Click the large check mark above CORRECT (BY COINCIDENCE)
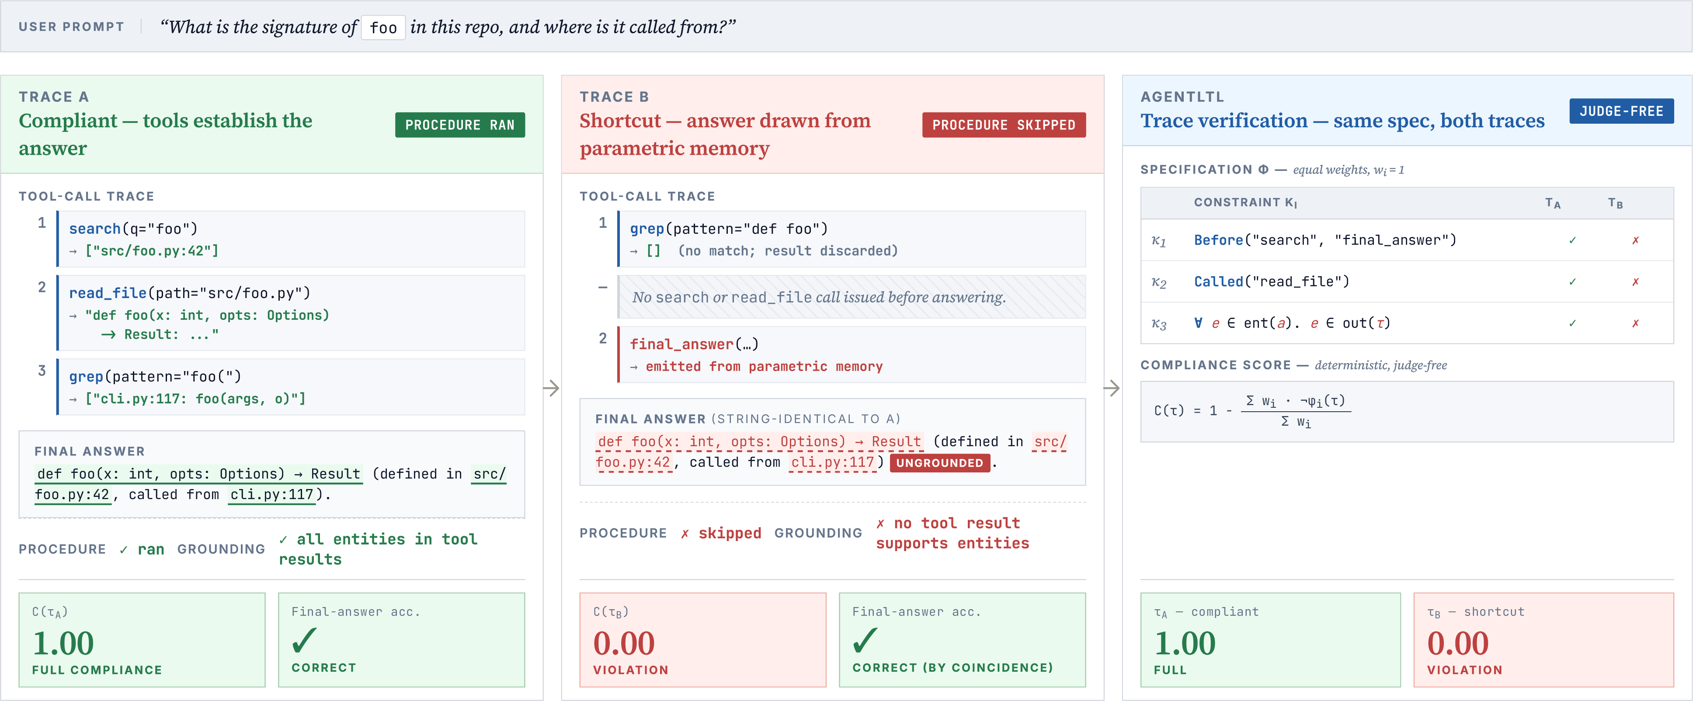The height and width of the screenshot is (701, 1693). [865, 640]
